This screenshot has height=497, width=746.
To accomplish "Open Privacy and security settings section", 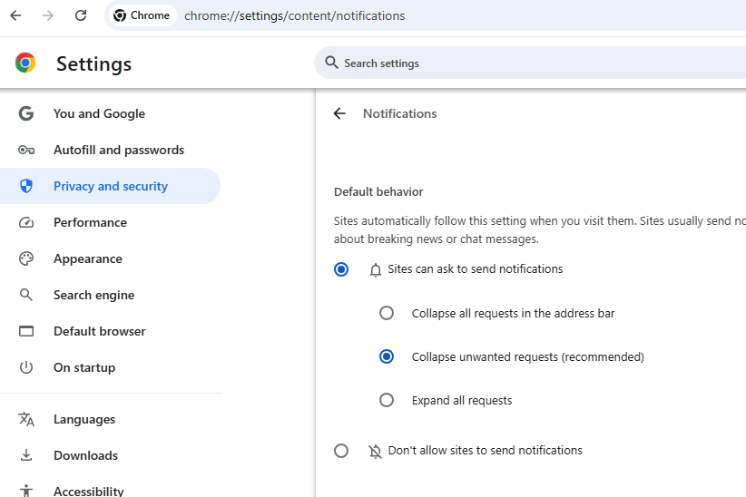I will (110, 186).
